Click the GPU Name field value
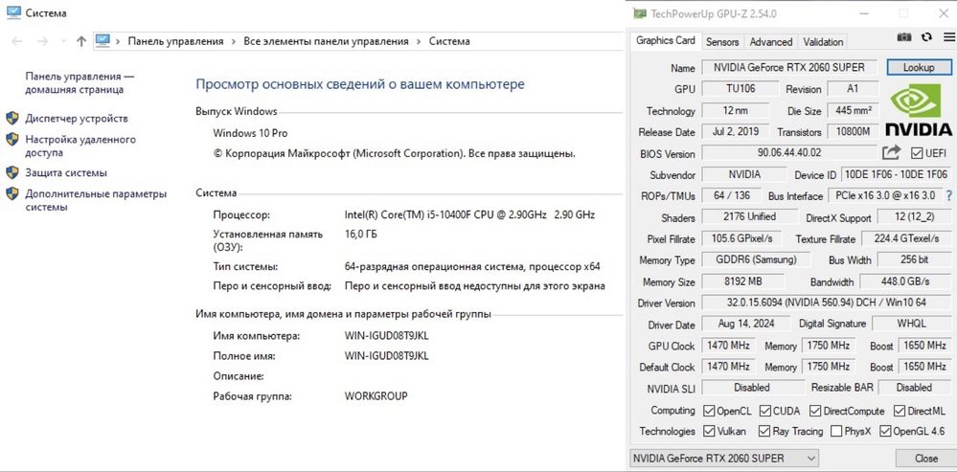 pyautogui.click(x=789, y=67)
